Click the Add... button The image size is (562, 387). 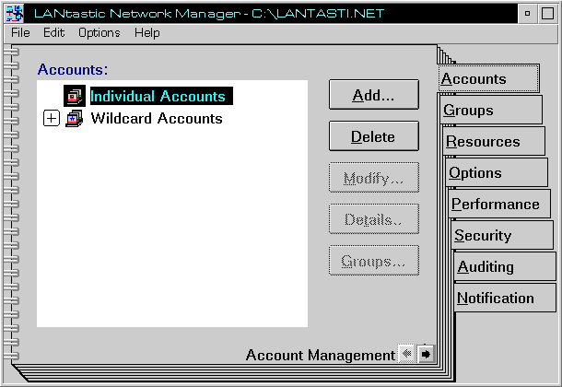[374, 95]
